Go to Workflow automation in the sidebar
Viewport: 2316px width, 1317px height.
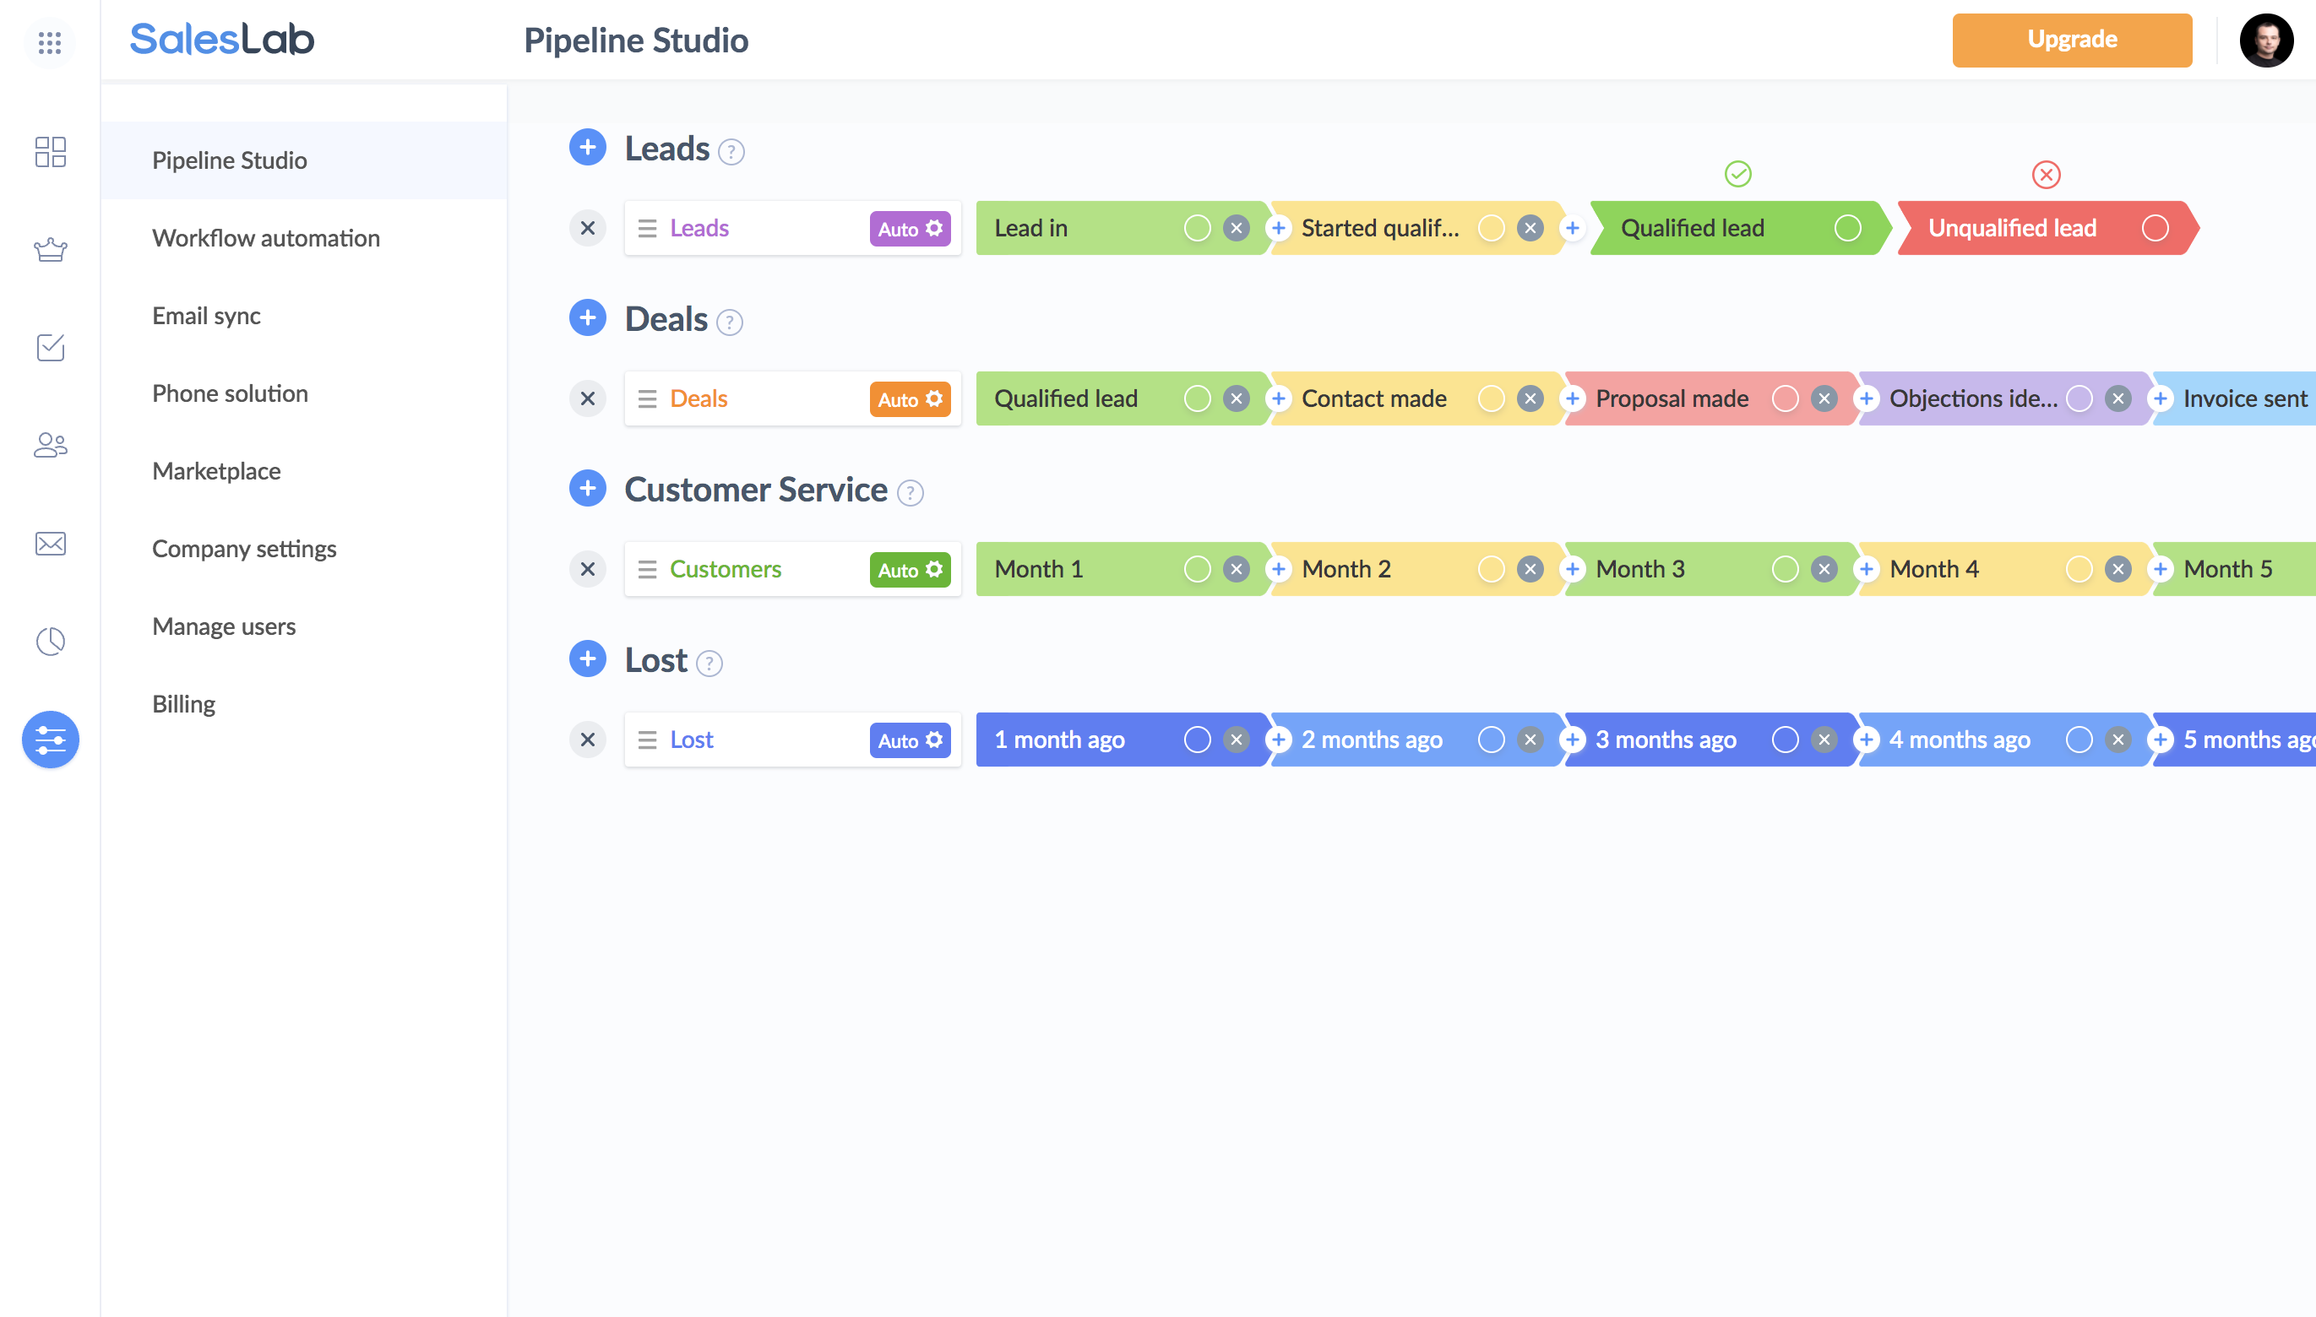pos(265,238)
